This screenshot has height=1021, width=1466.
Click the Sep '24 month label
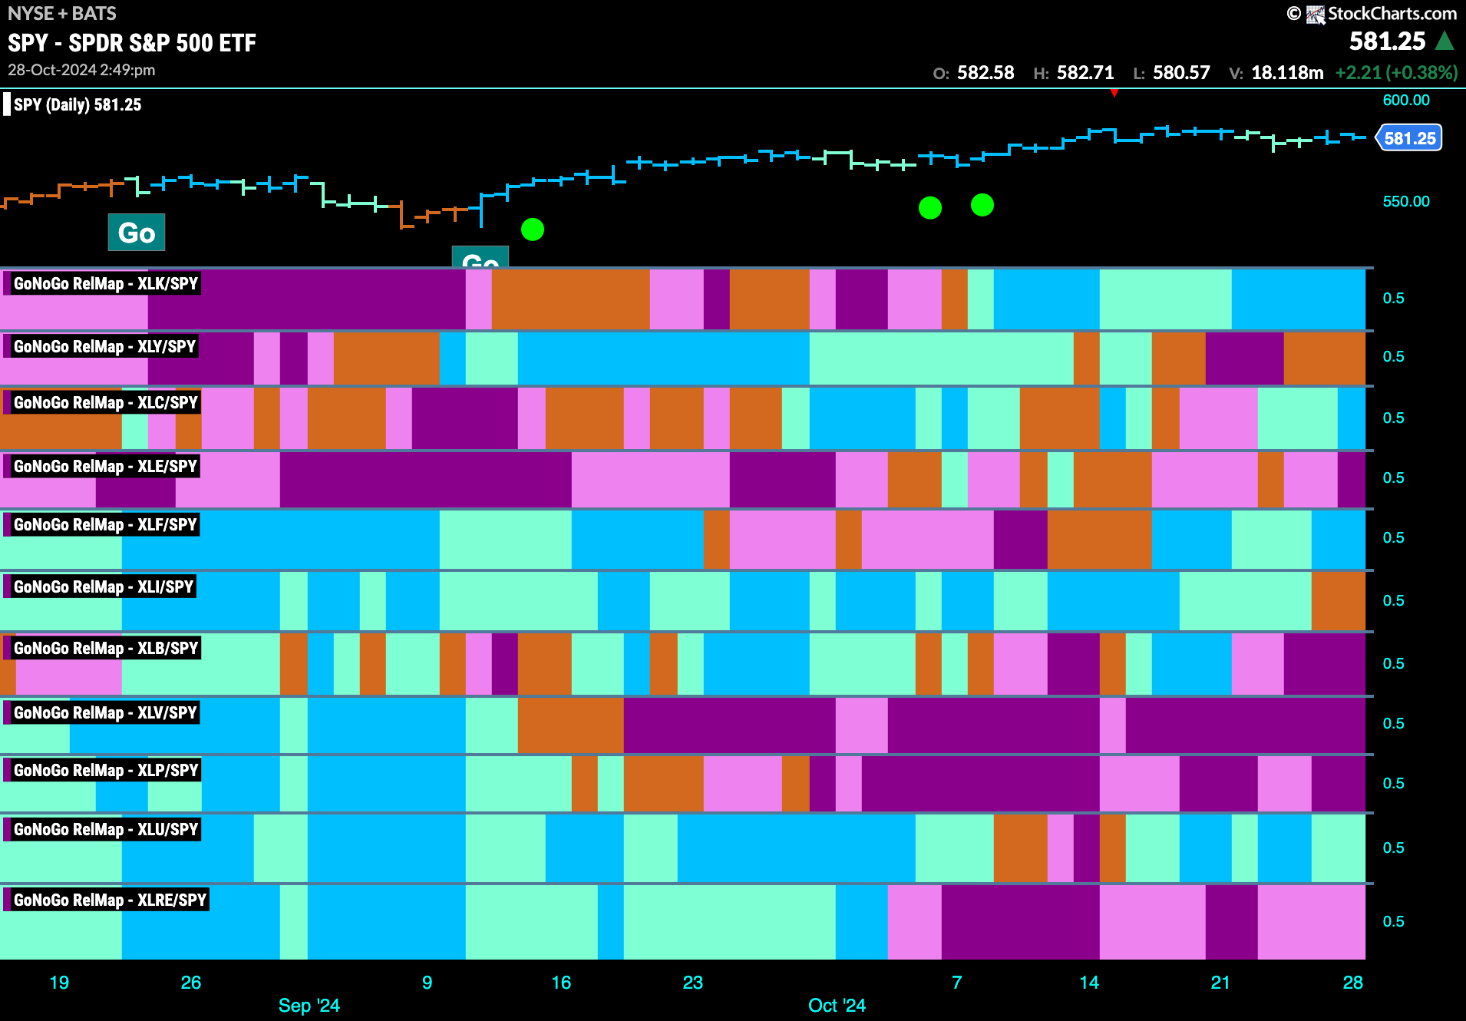click(x=309, y=1006)
